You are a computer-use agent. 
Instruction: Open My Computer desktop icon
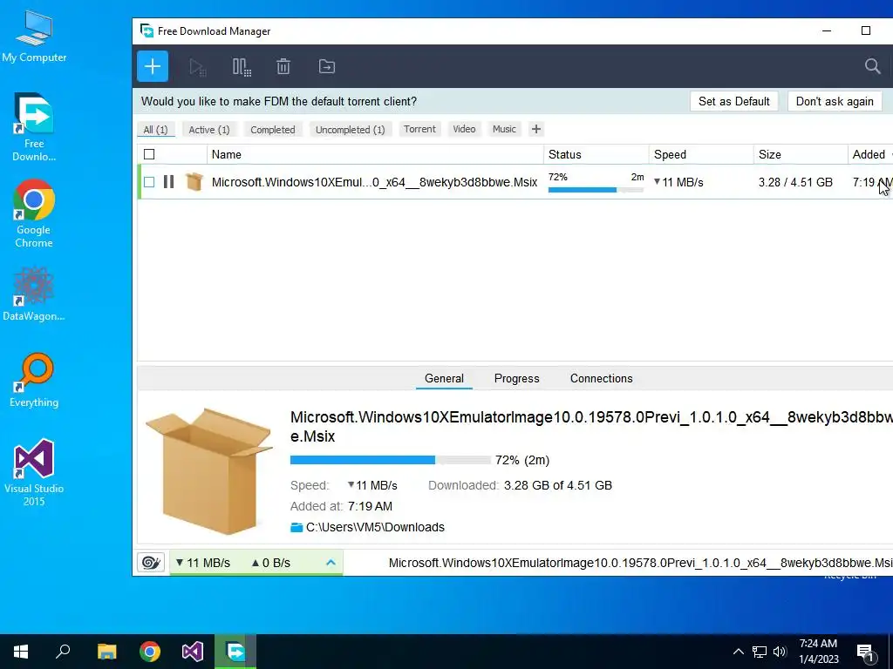(x=34, y=37)
